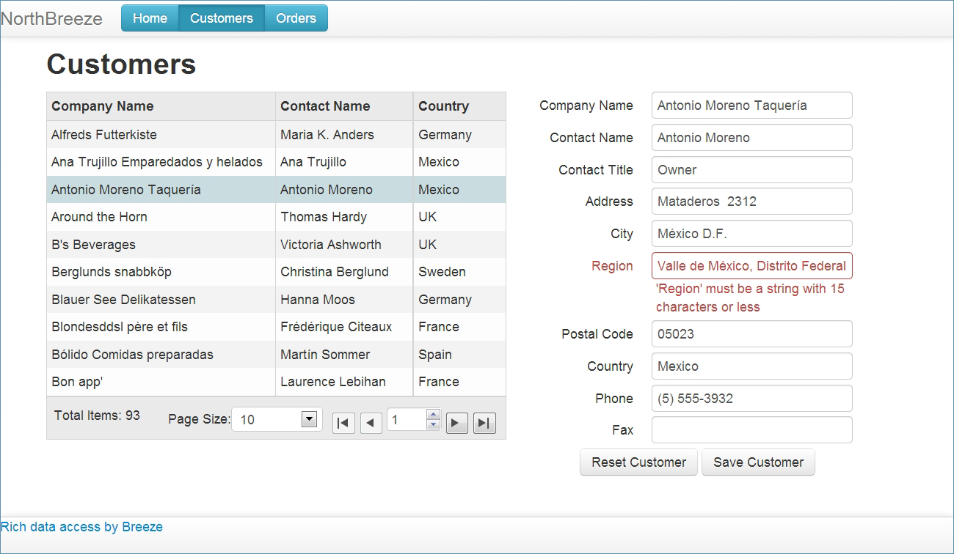
Task: Select Blondesddsl père et fils row
Action: point(276,327)
